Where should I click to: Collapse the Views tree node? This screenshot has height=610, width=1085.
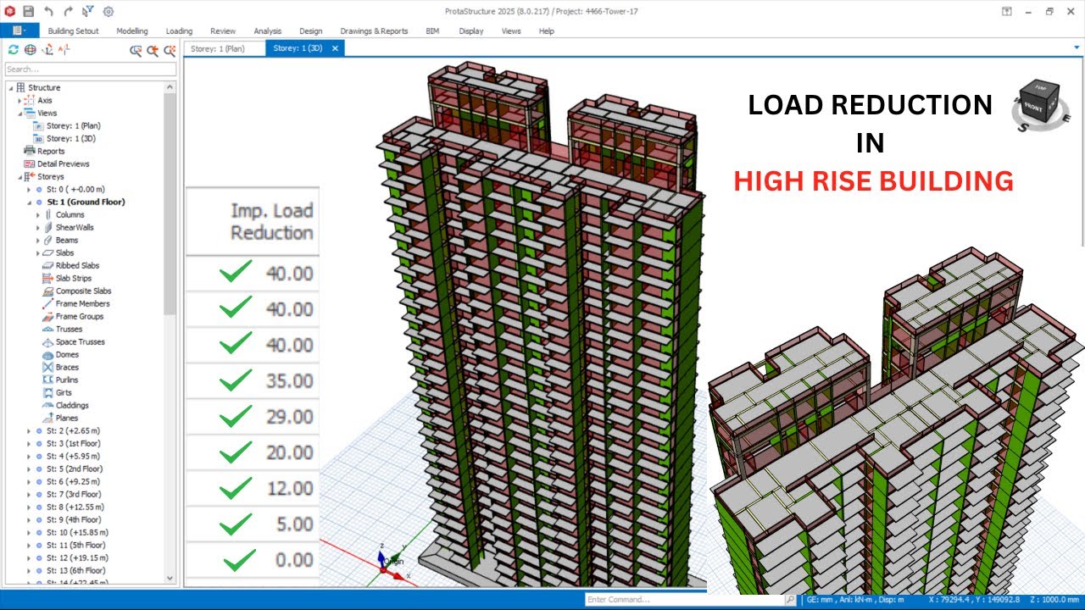pos(19,113)
